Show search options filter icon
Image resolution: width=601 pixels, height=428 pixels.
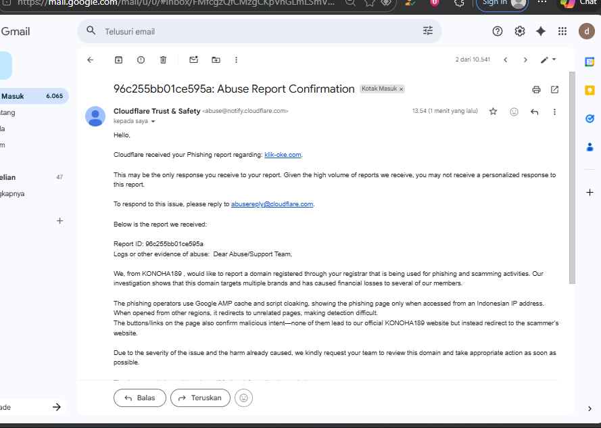[x=428, y=30]
